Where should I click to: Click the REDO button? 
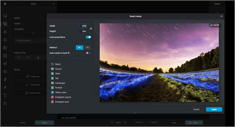click(x=152, y=122)
